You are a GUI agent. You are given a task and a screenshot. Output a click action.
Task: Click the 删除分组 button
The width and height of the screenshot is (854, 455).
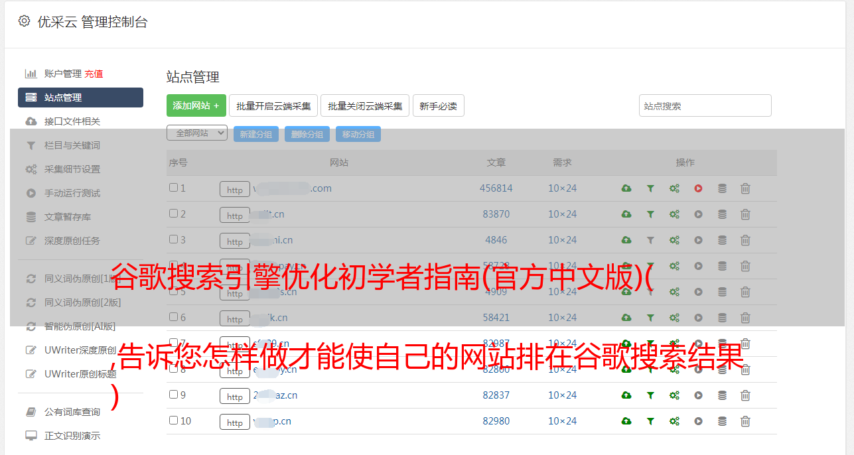(307, 134)
